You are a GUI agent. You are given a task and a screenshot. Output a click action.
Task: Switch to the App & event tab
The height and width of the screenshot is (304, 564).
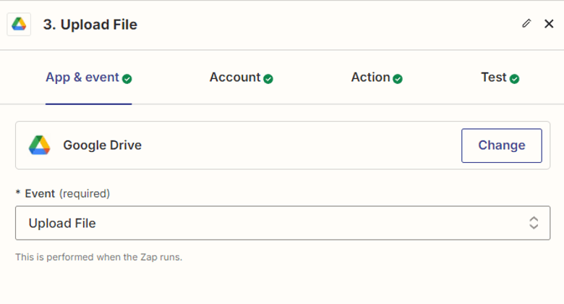point(82,77)
